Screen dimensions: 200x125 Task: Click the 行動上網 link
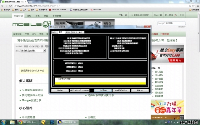123,15
